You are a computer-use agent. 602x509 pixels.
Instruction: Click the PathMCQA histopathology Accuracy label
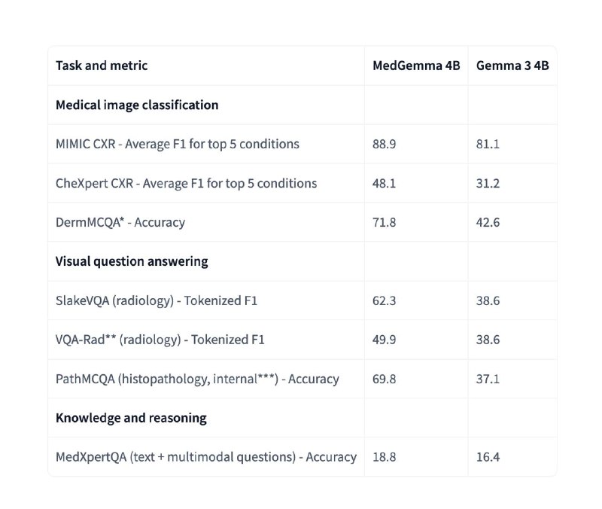tap(197, 379)
